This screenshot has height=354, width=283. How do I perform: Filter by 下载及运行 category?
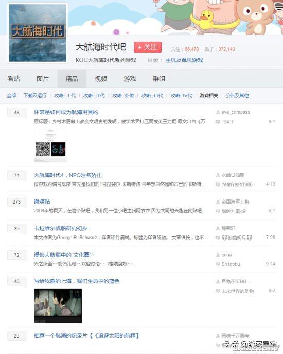35,96
